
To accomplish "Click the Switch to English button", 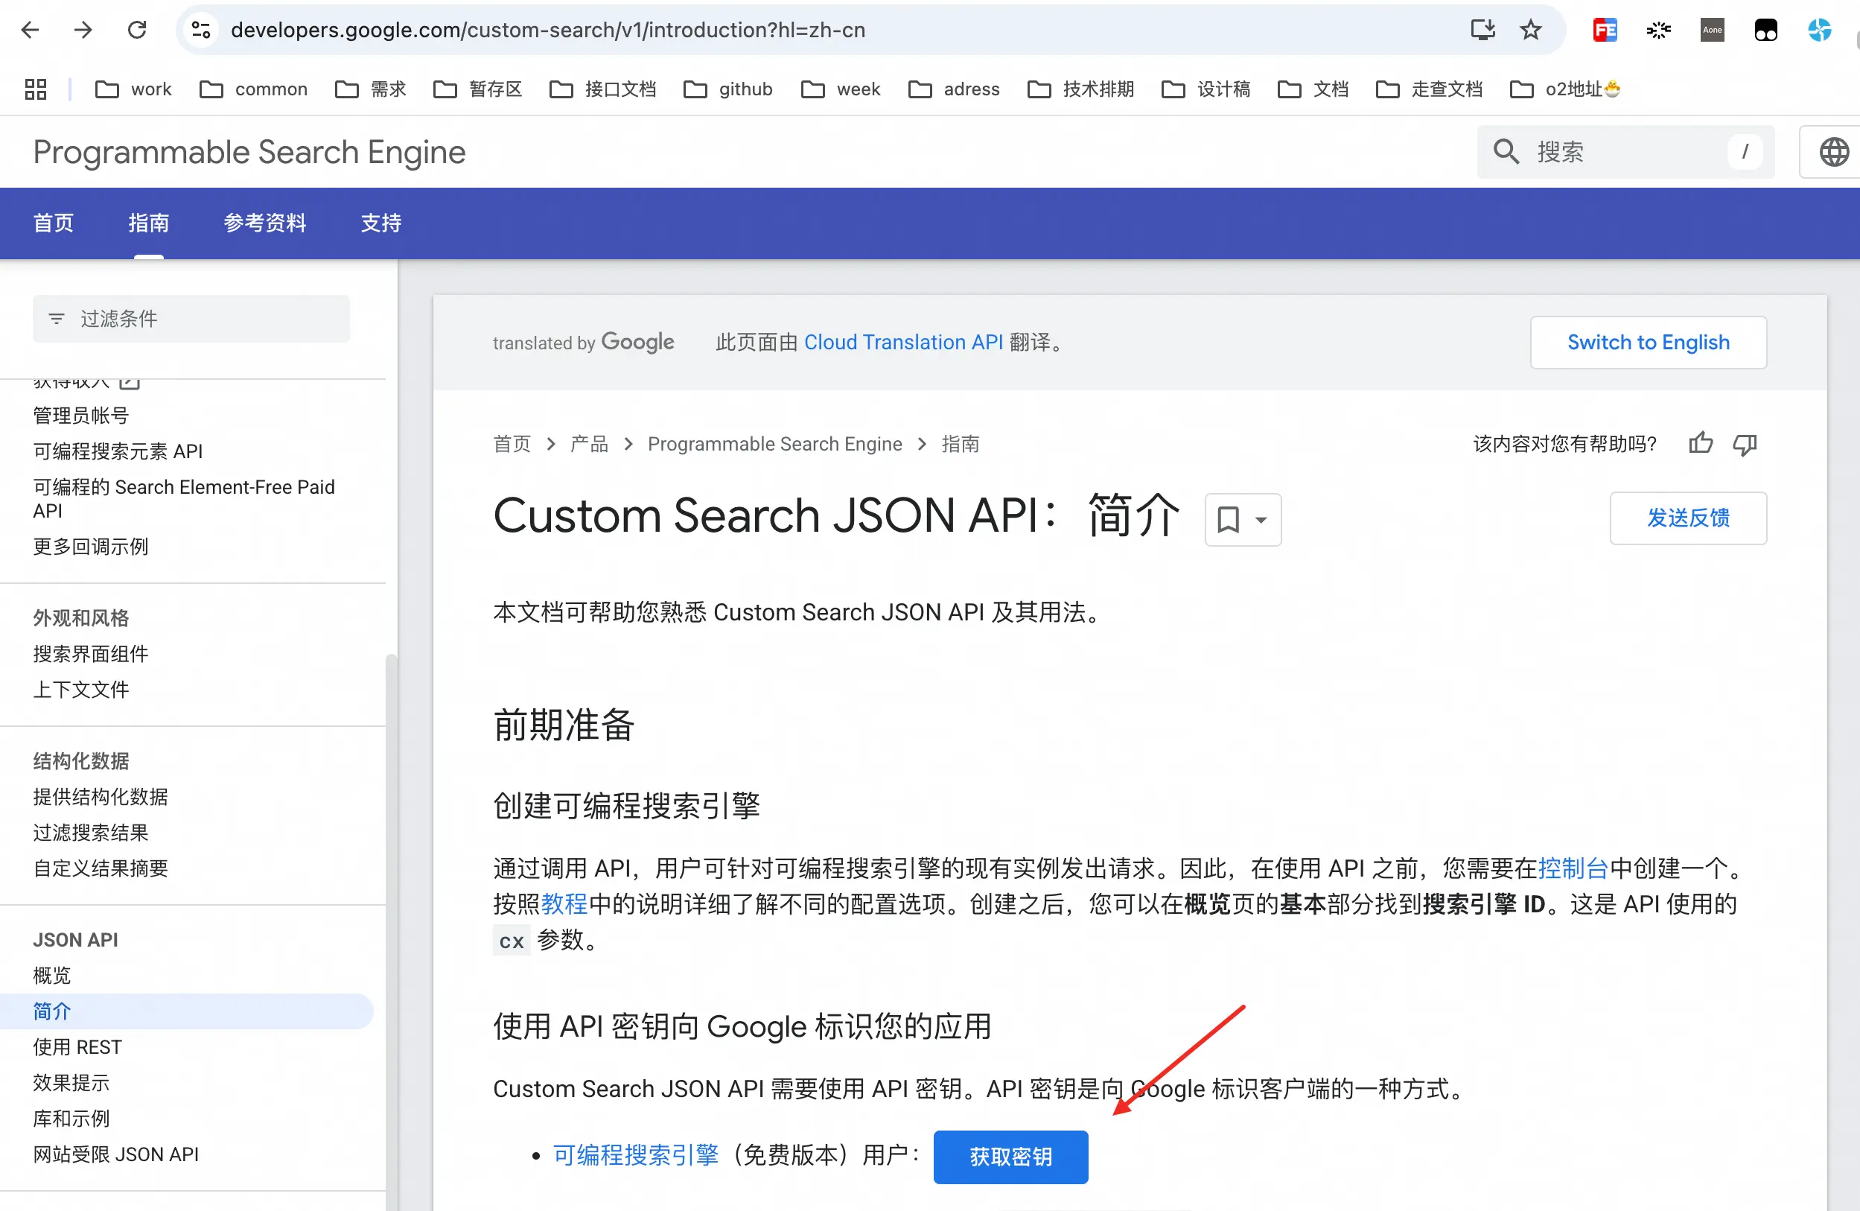I will (1649, 342).
